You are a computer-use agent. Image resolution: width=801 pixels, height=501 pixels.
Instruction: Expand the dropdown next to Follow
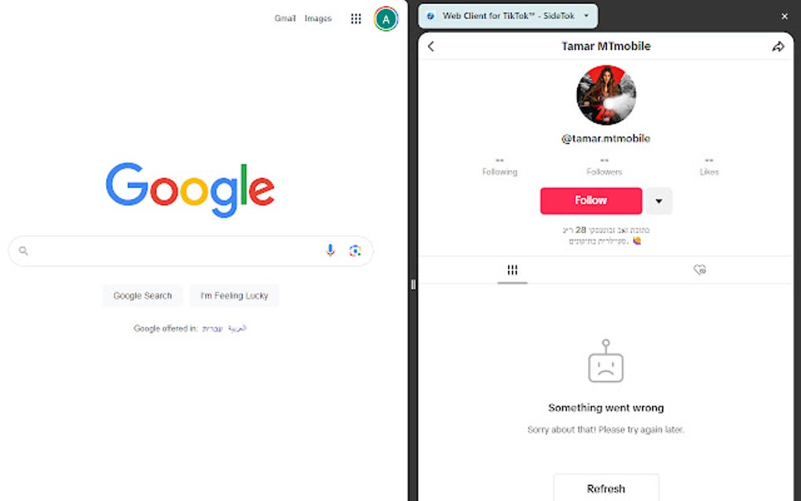tap(659, 201)
